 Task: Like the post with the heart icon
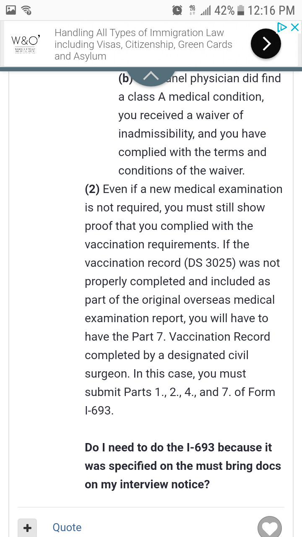pyautogui.click(x=270, y=527)
